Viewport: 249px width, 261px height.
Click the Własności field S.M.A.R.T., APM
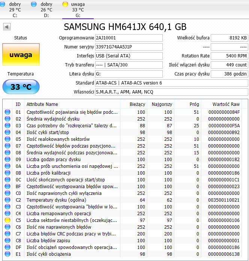coord(171,92)
